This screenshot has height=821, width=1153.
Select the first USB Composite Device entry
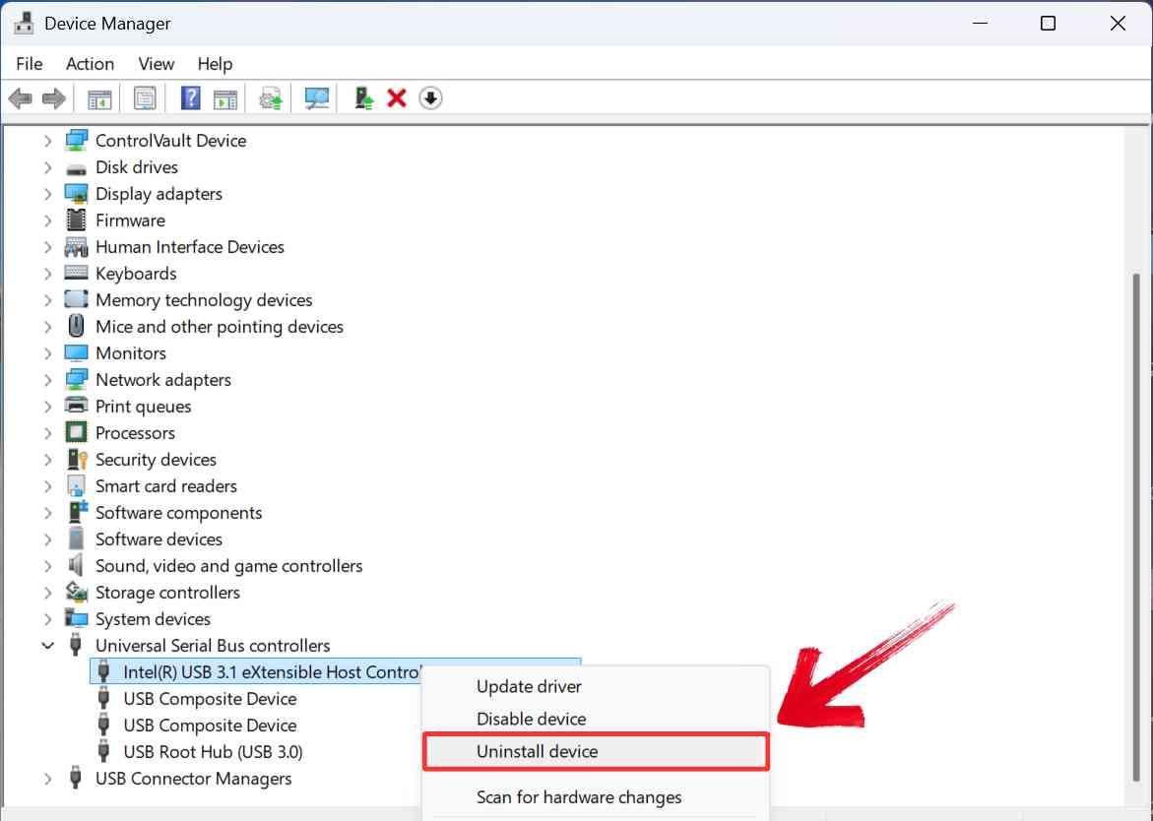tap(209, 698)
